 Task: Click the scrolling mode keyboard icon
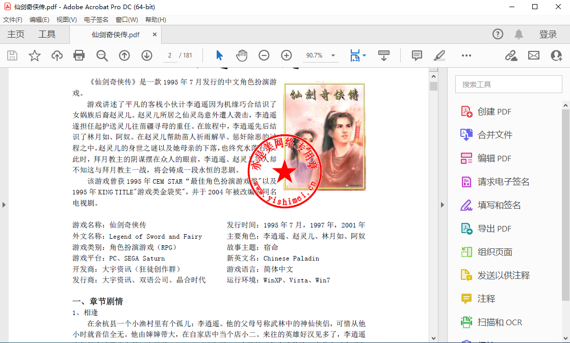coord(383,55)
